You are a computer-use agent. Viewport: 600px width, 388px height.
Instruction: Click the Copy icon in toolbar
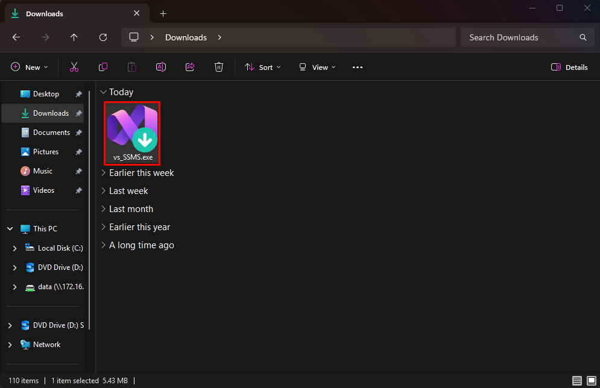tap(103, 67)
